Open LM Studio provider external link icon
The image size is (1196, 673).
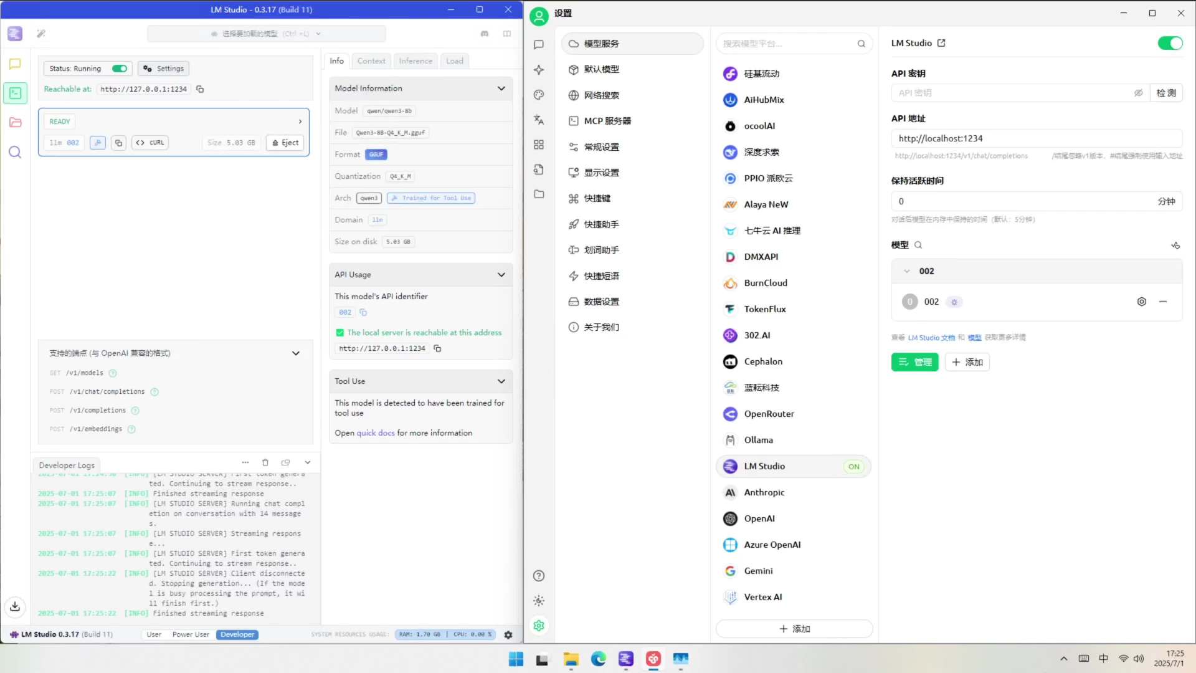point(941,43)
